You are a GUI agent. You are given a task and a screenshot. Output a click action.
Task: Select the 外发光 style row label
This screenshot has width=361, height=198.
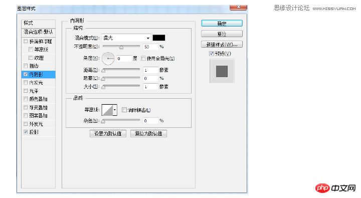click(x=36, y=124)
